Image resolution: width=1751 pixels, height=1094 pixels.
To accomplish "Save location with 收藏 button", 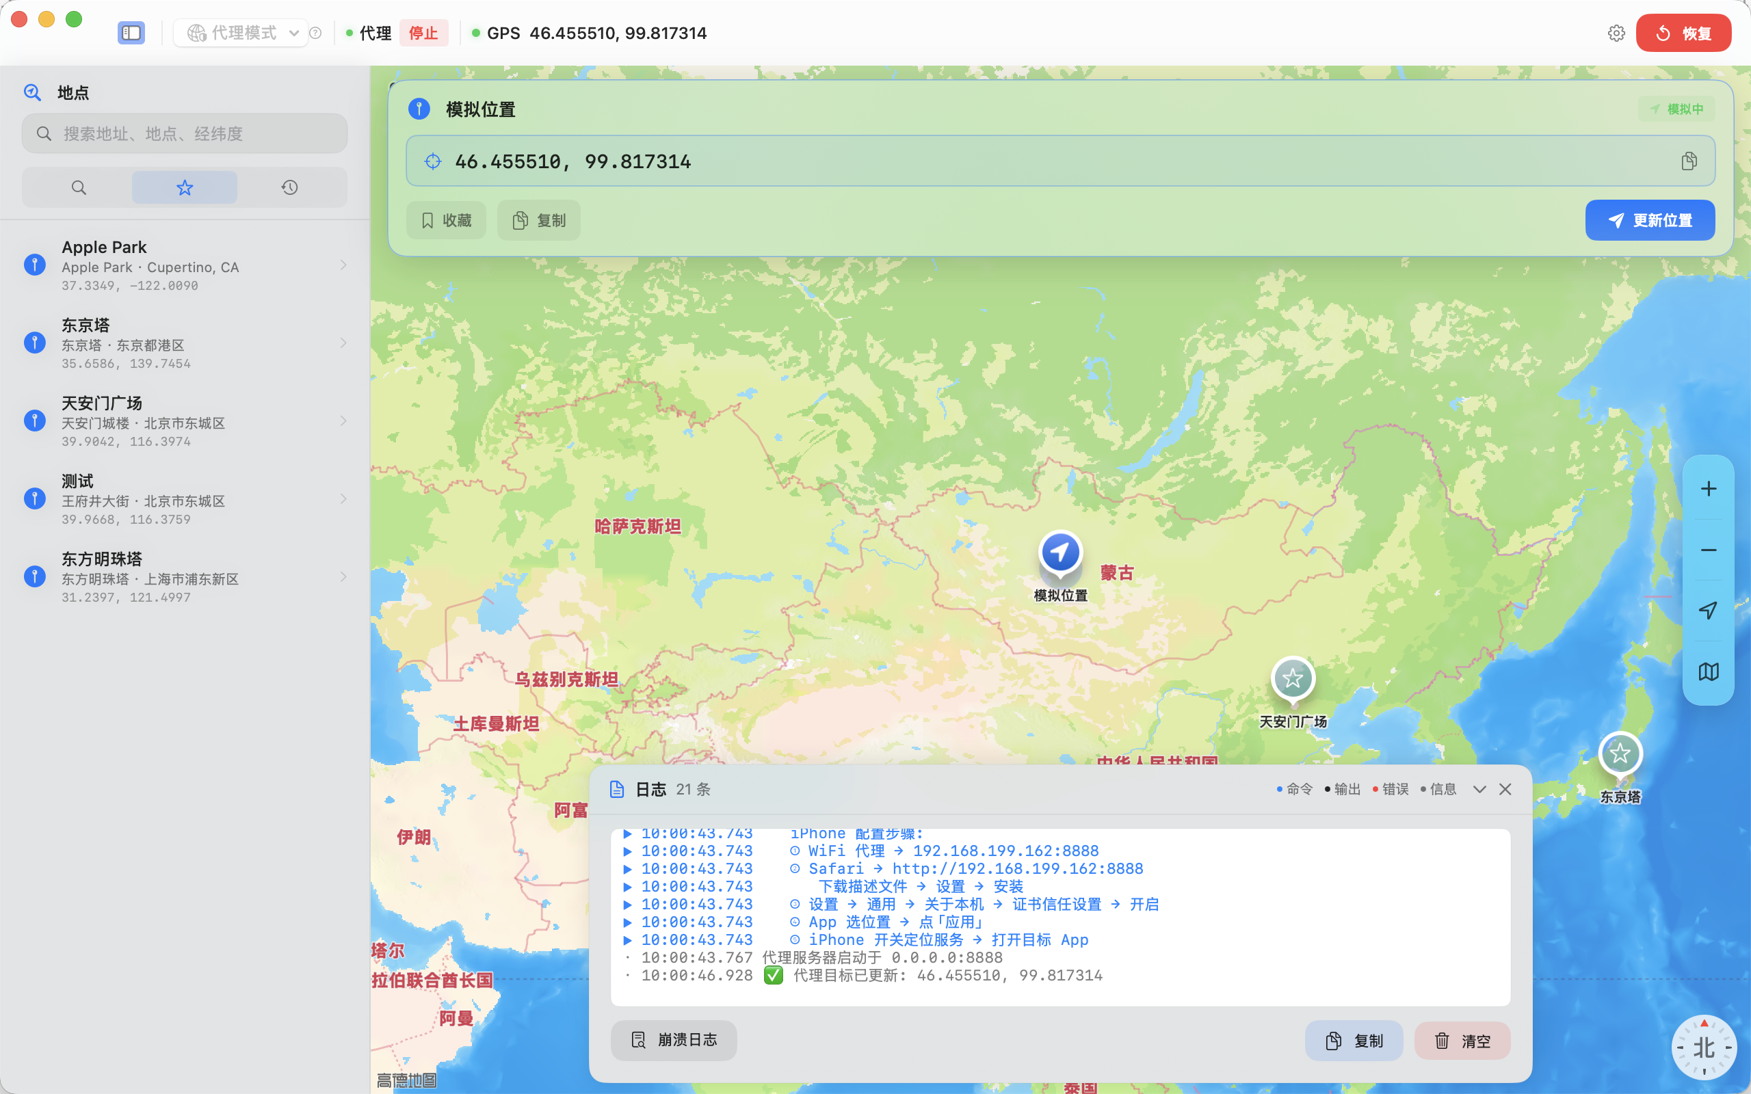I will tap(446, 220).
